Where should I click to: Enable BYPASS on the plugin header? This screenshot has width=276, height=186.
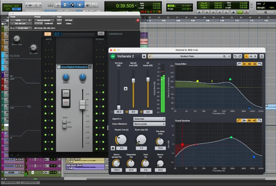(68, 20)
